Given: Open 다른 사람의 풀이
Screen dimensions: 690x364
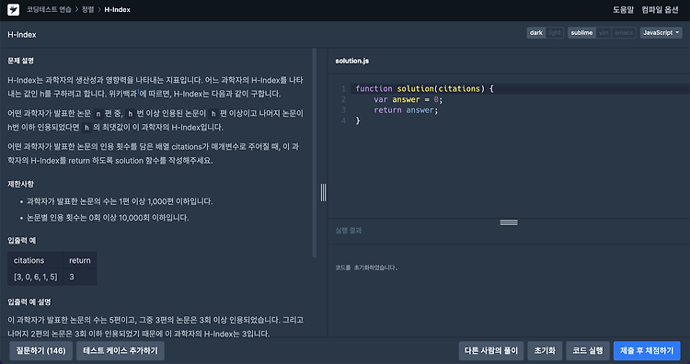Looking at the screenshot, I should [x=491, y=351].
